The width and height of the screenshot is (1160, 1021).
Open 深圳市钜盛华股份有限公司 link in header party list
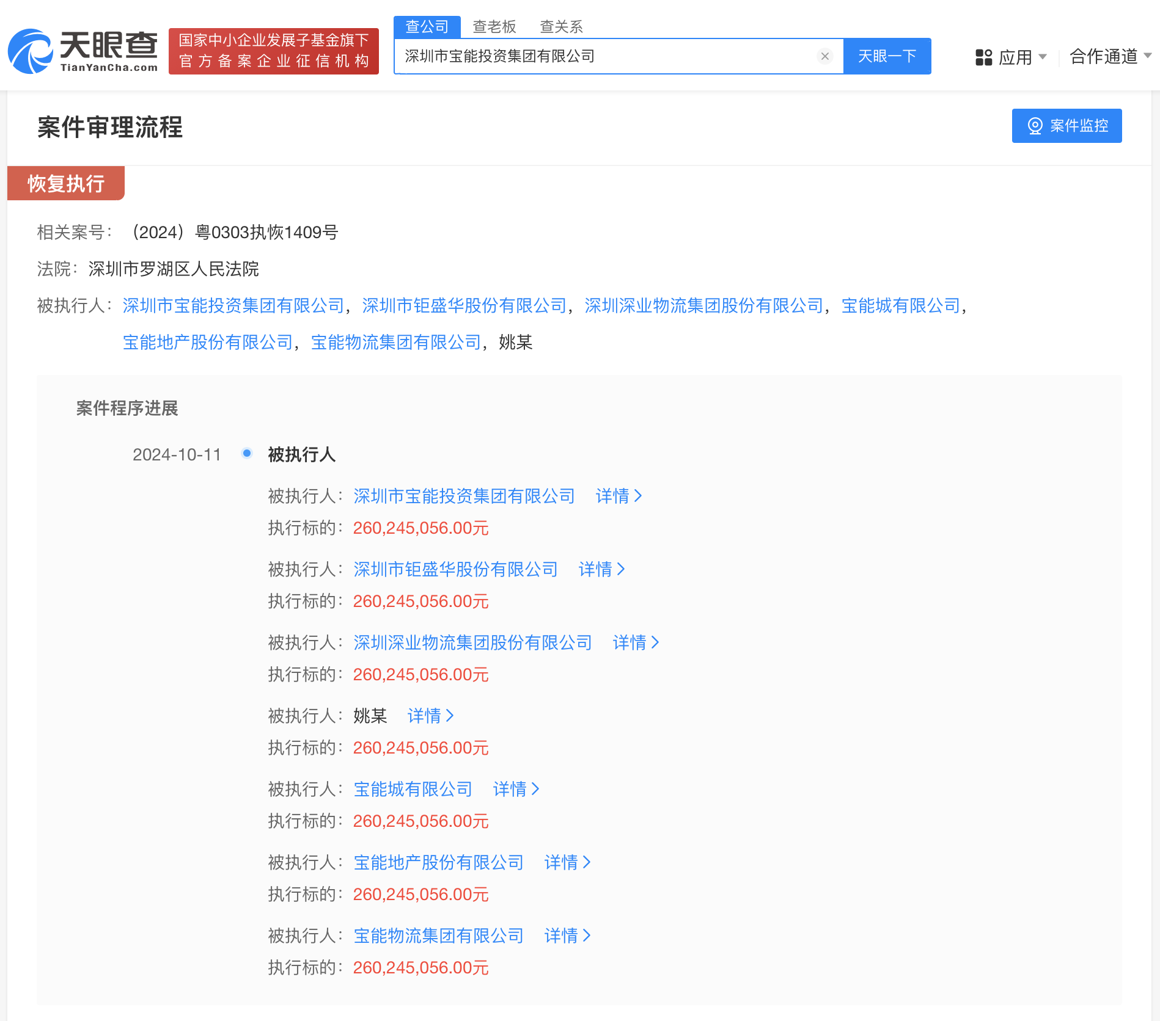point(464,305)
